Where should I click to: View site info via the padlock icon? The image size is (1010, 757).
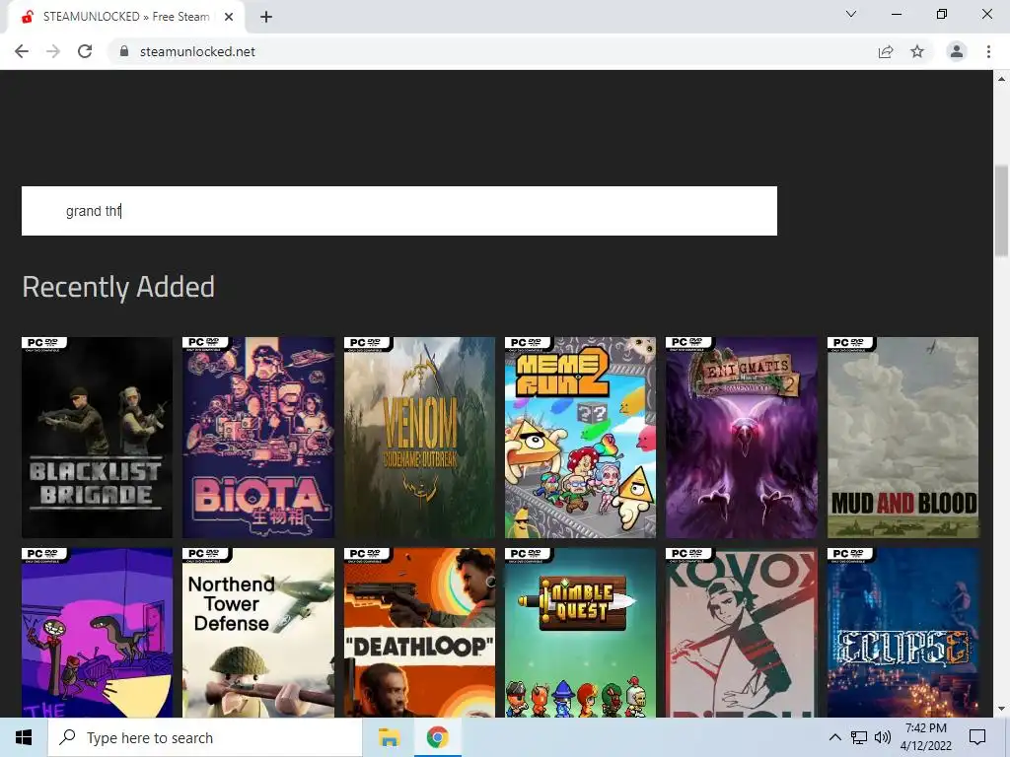124,51
